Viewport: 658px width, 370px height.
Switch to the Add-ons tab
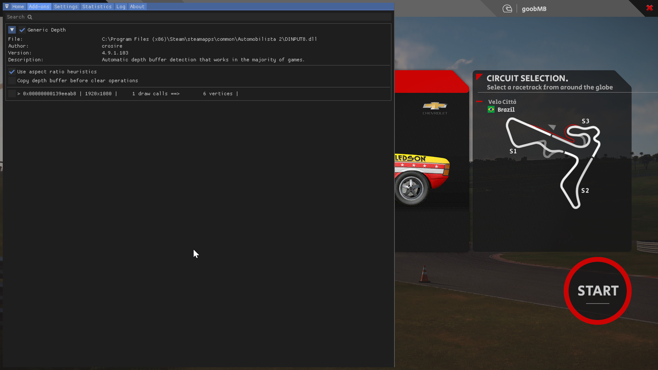[x=39, y=7]
